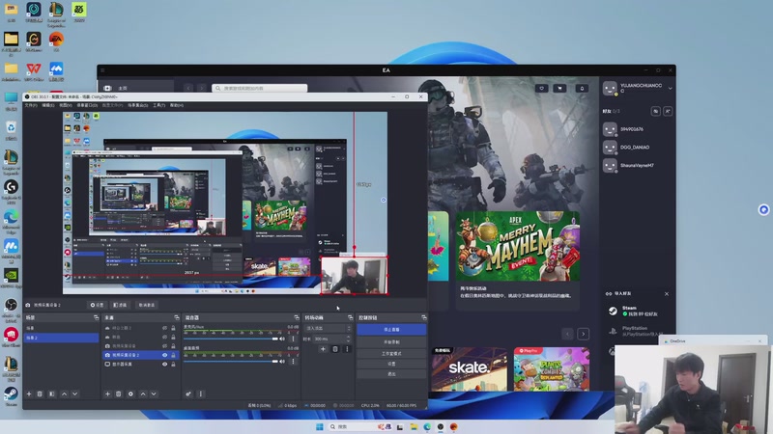Toggle visibility eye of top source row
The height and width of the screenshot is (434, 773).
[164, 328]
